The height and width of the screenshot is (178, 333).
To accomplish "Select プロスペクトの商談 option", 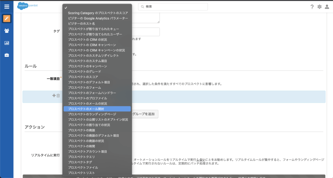I will pyautogui.click(x=97, y=130).
